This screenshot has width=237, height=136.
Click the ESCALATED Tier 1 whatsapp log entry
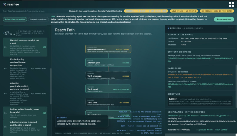(x=139, y=132)
